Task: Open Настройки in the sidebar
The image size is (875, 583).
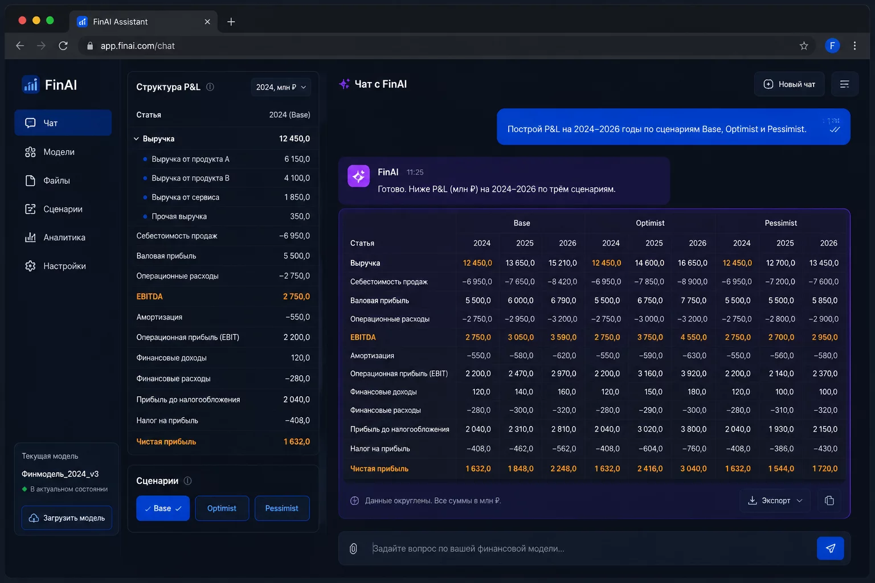Action: click(x=63, y=266)
